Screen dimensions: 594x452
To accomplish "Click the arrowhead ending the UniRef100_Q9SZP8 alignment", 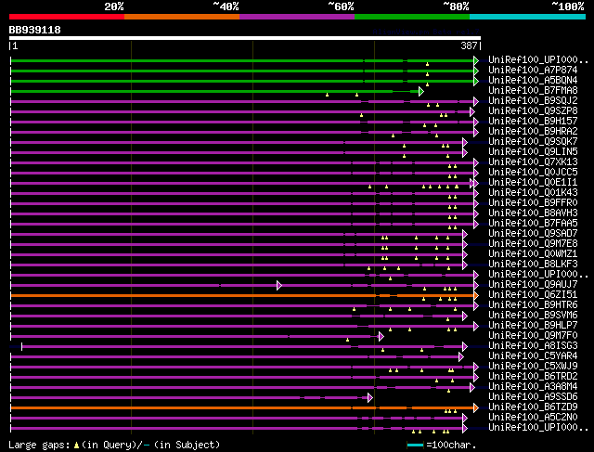I will click(x=472, y=111).
